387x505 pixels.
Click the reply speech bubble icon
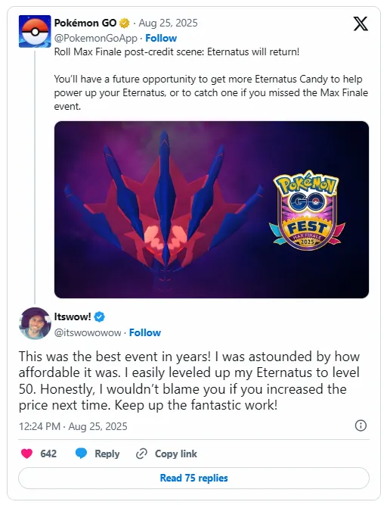pyautogui.click(x=81, y=454)
